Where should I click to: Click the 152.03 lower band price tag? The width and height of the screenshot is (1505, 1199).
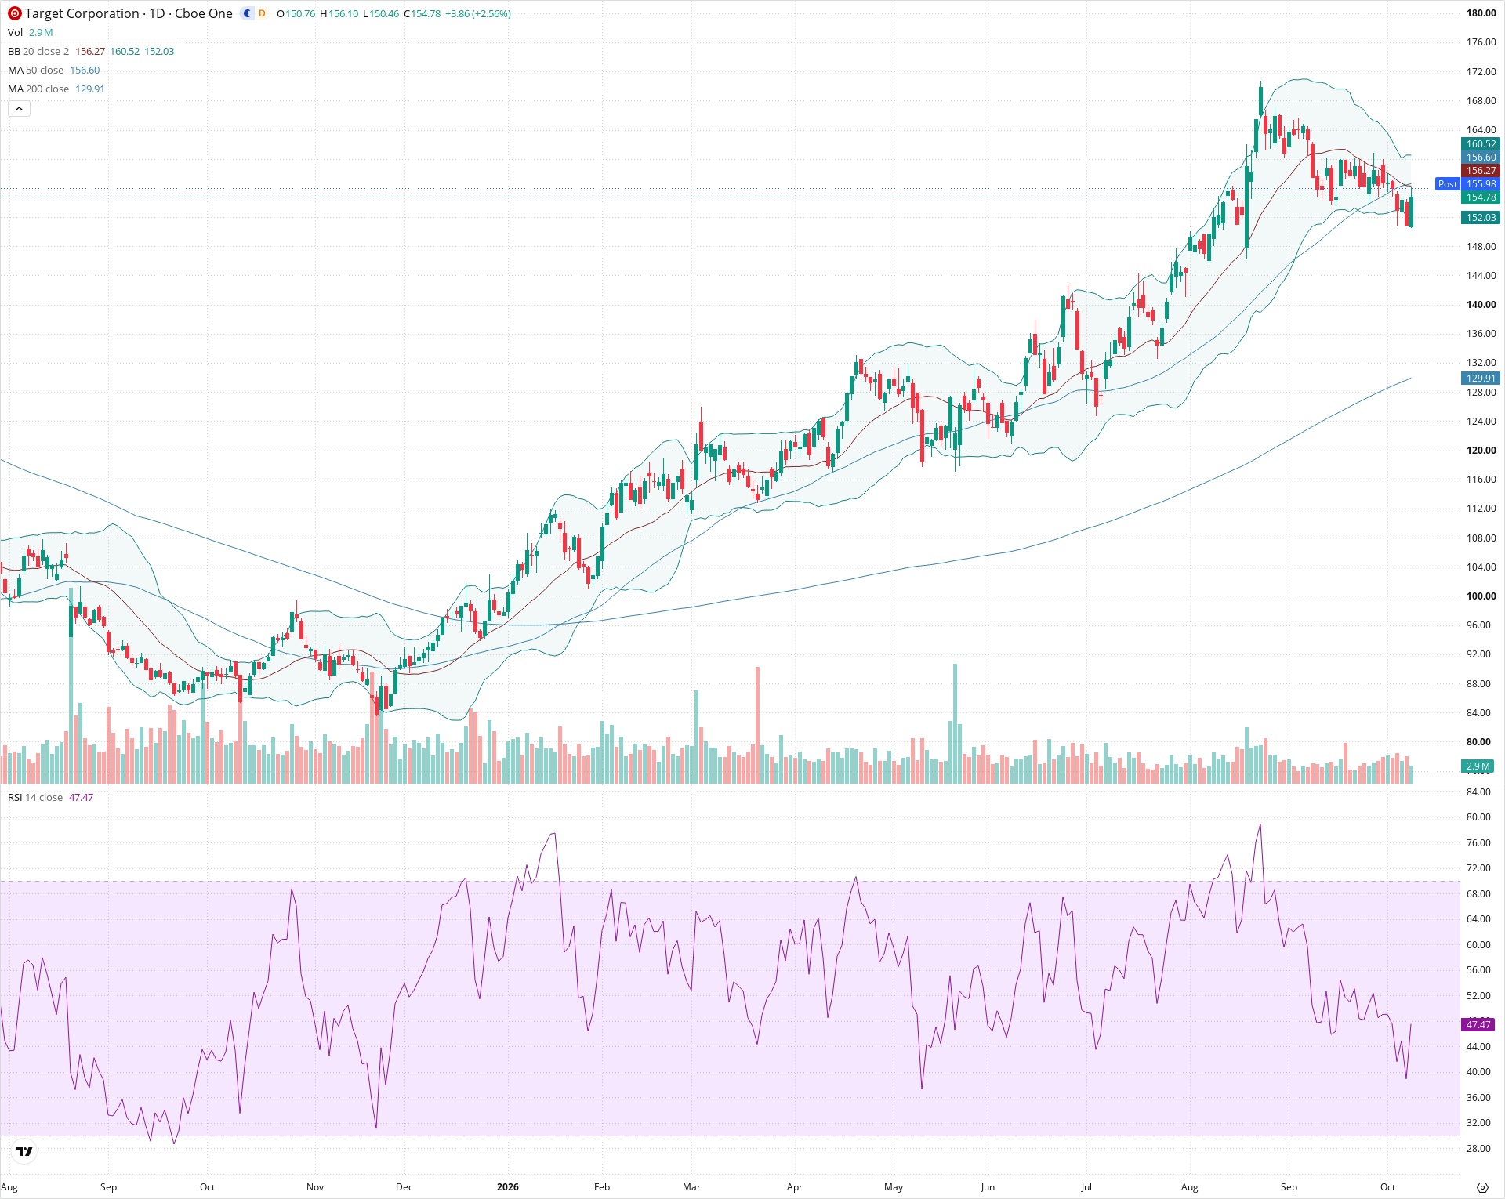pos(1481,218)
